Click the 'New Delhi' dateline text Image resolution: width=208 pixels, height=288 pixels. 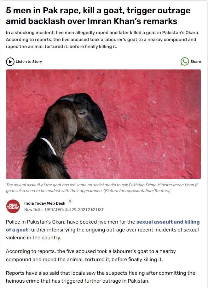pyautogui.click(x=33, y=210)
